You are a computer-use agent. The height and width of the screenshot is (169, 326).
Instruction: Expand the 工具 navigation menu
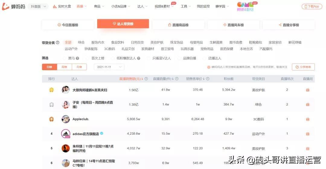click(x=186, y=6)
